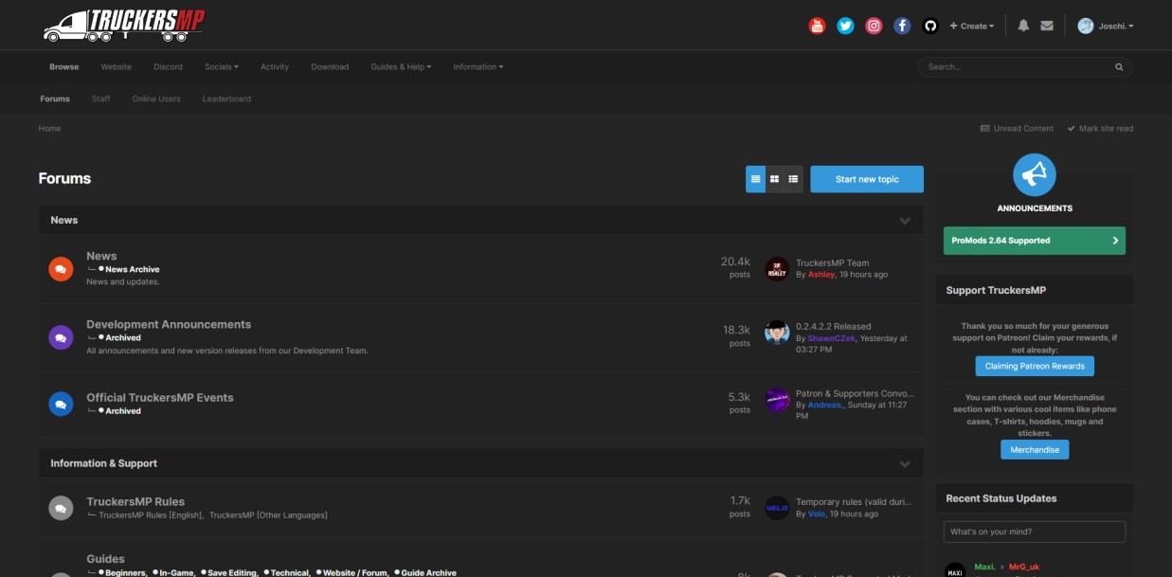The image size is (1172, 577).
Task: Open the Create dropdown
Action: [x=973, y=26]
